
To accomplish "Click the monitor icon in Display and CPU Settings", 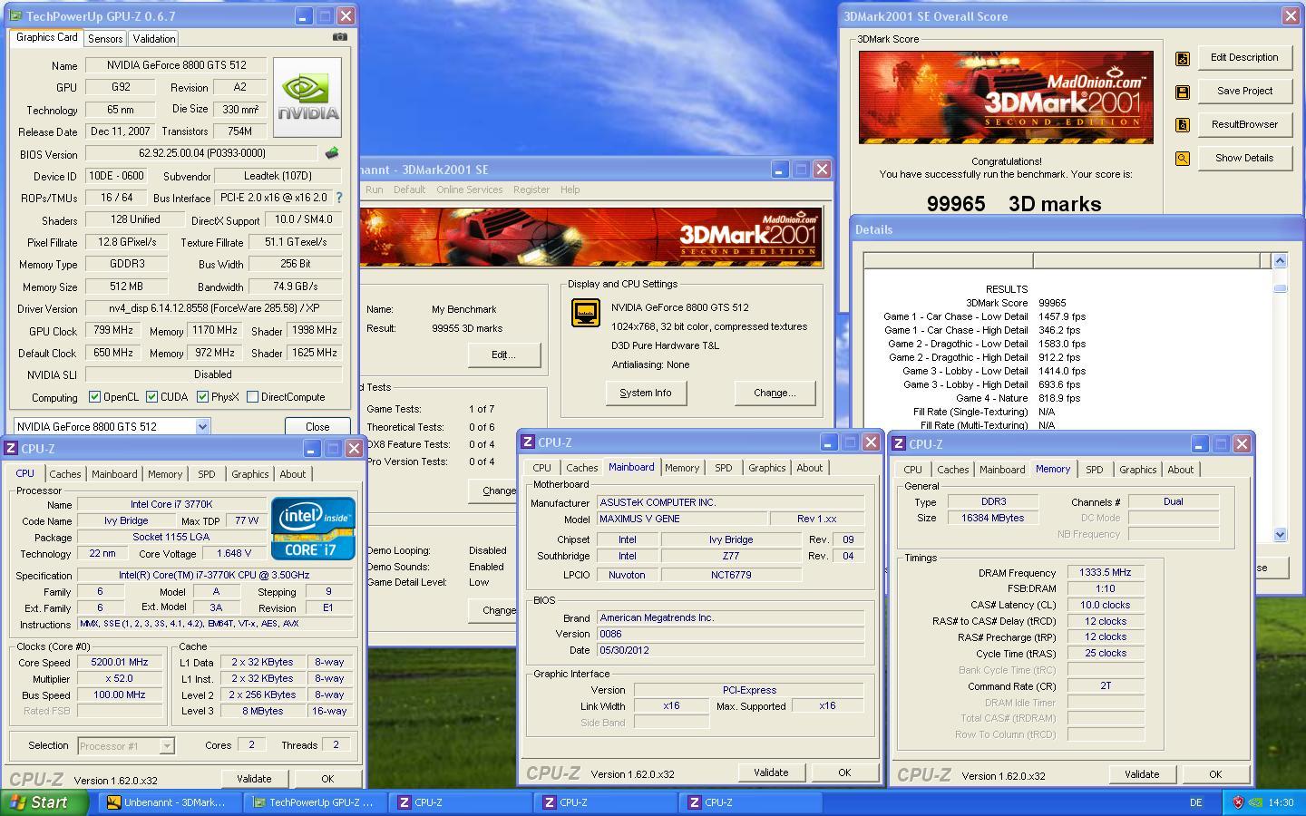I will click(586, 313).
